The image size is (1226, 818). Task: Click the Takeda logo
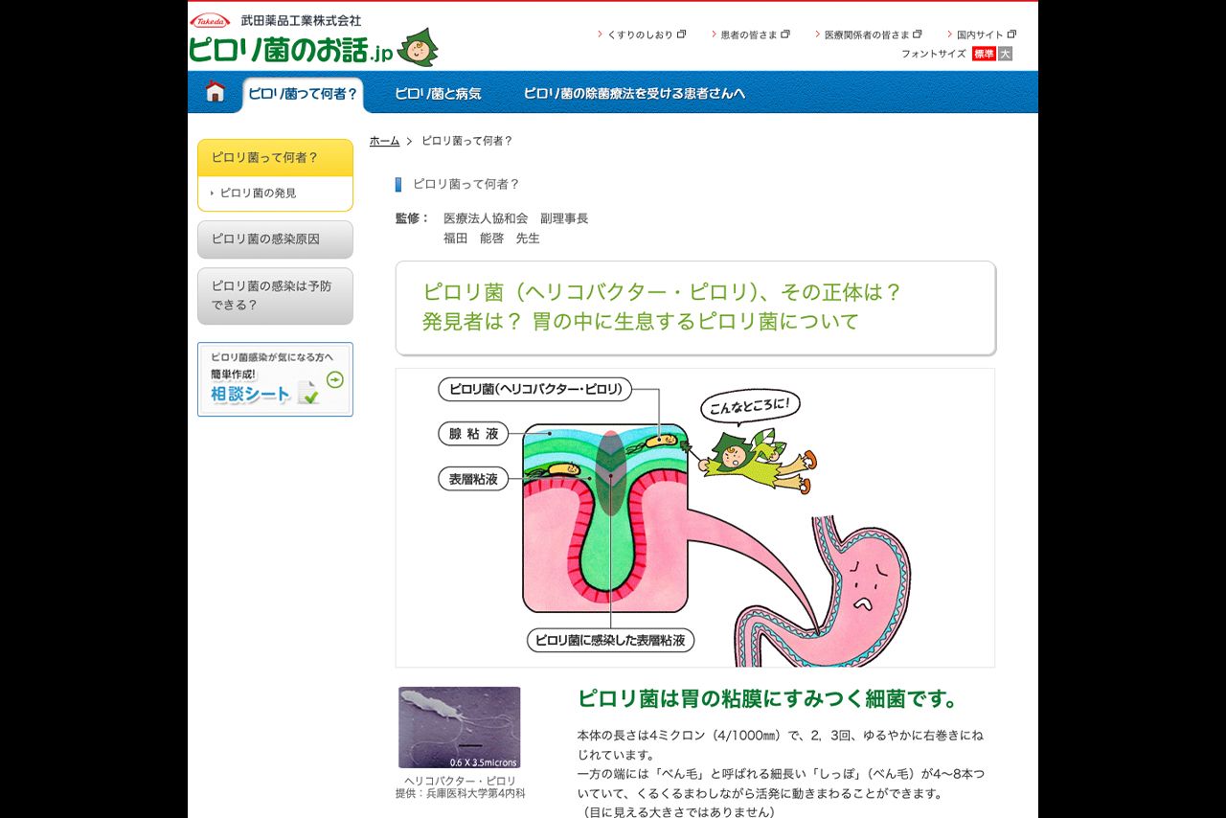click(211, 20)
